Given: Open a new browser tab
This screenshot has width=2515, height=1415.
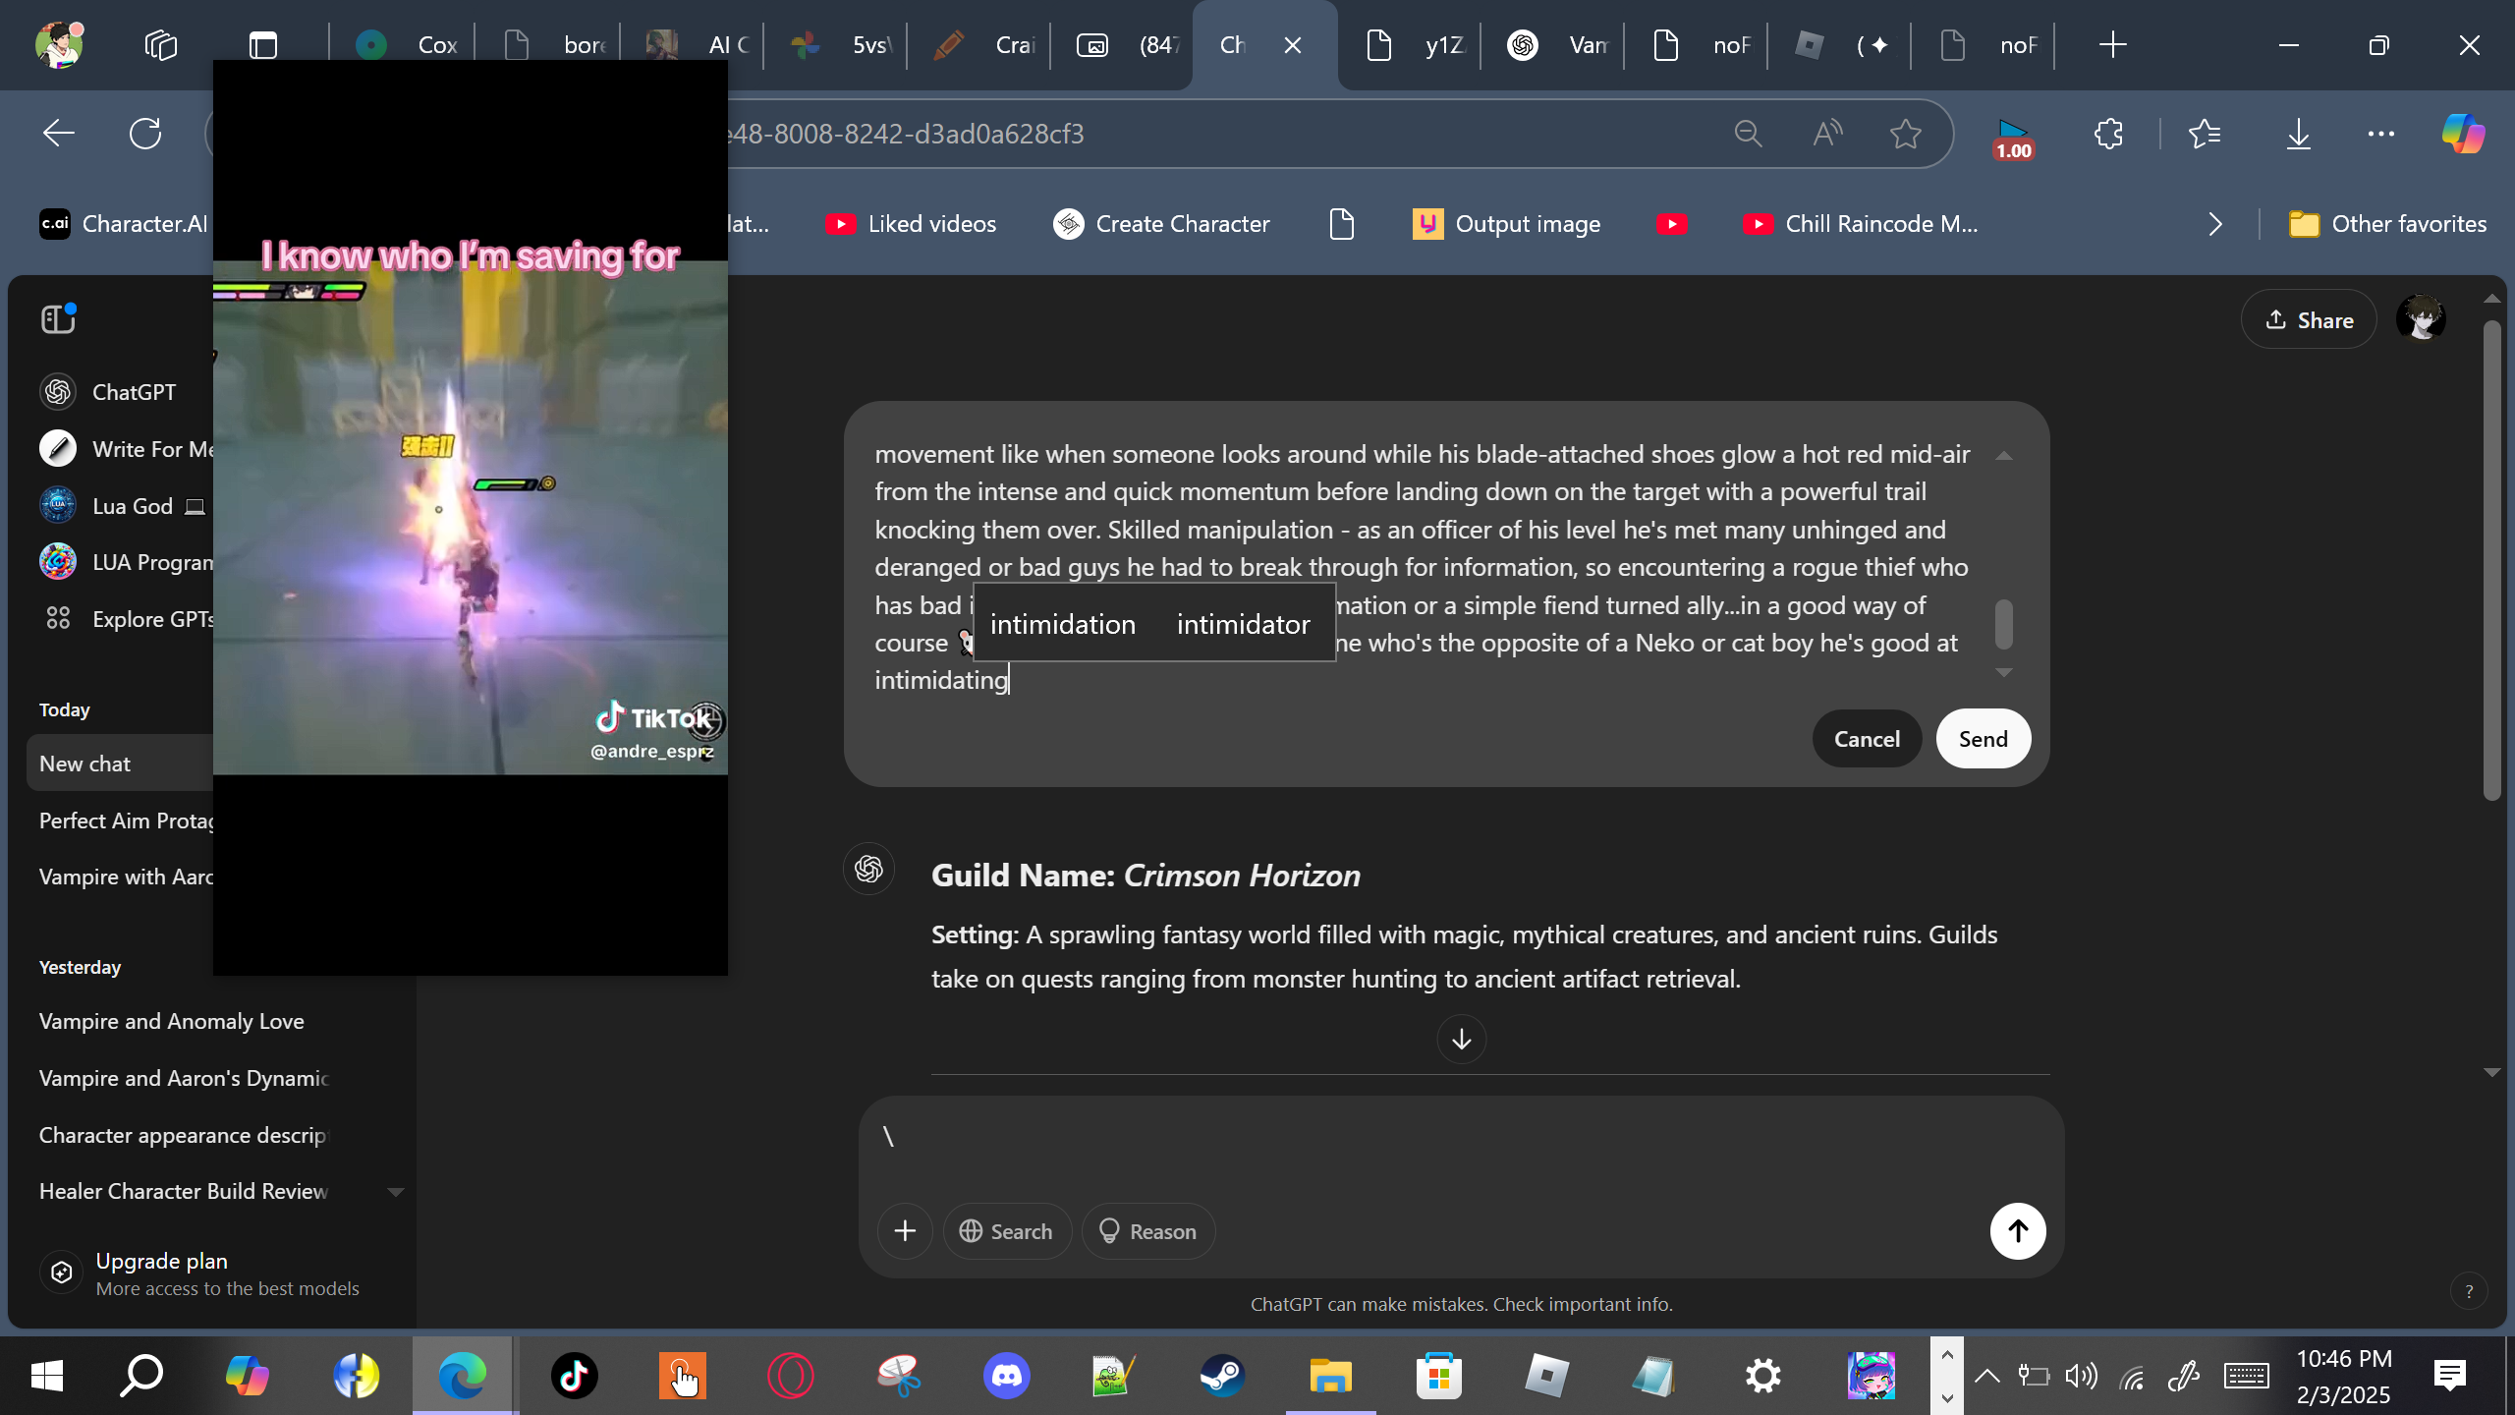Looking at the screenshot, I should tap(2112, 45).
